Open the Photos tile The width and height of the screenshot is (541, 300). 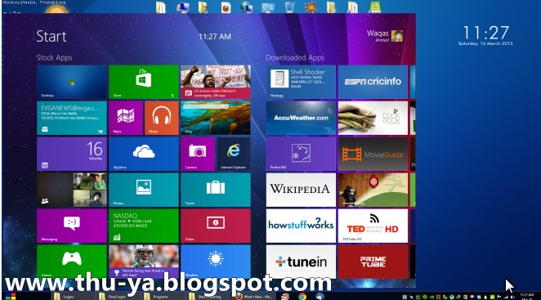coord(144,190)
